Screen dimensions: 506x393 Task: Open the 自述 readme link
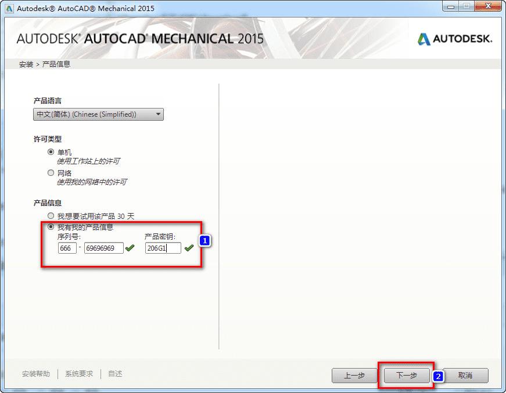click(115, 374)
